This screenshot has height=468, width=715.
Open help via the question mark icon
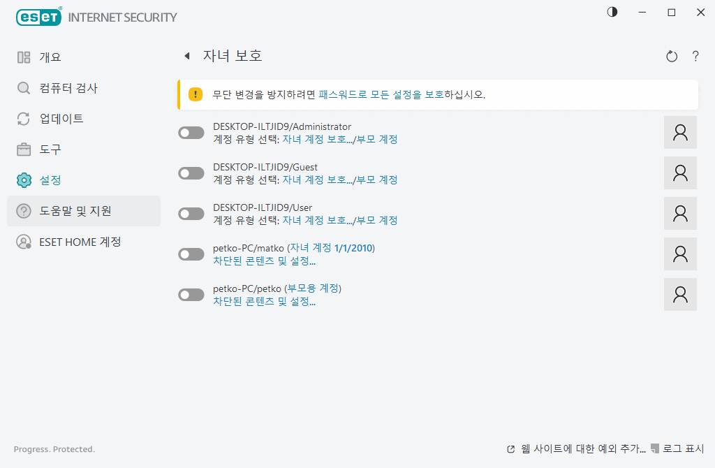coord(695,56)
